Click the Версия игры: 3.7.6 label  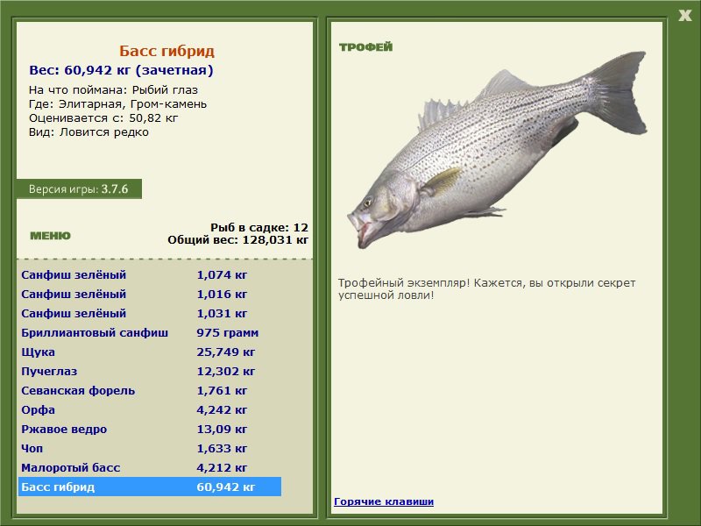[x=79, y=188]
